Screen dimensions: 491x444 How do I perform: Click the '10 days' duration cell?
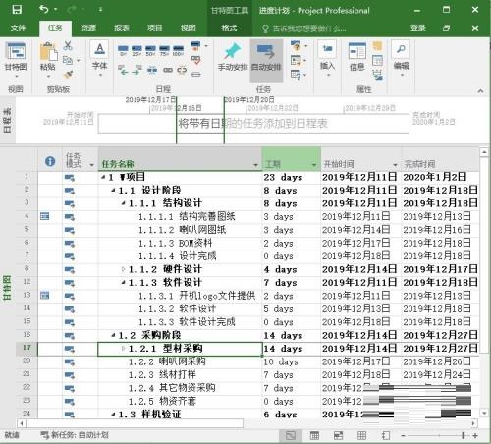tap(291, 361)
